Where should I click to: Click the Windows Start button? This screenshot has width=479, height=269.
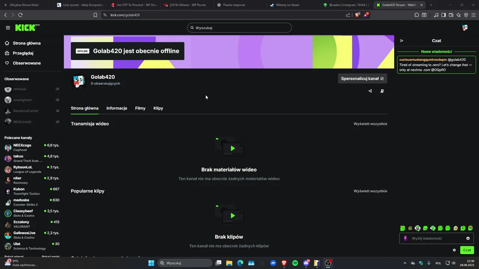151,263
